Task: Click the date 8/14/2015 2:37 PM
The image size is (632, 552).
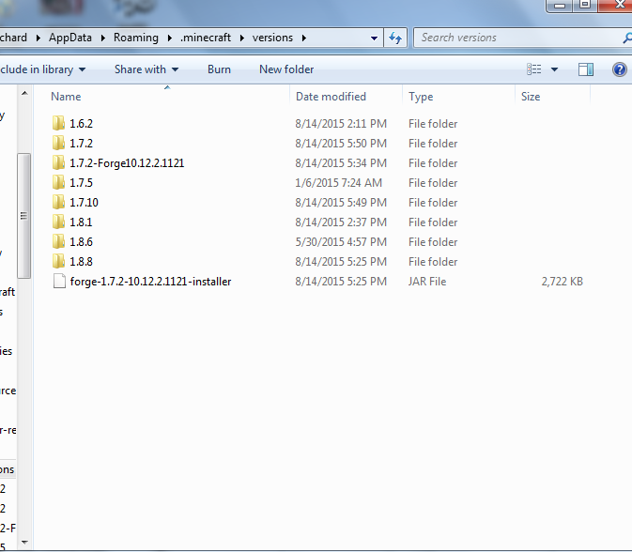Action: click(341, 222)
